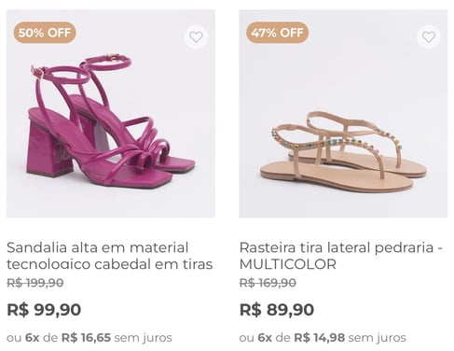Click the 50% OFF discount badge
Viewport: 454px width, 351px height.
coord(45,33)
